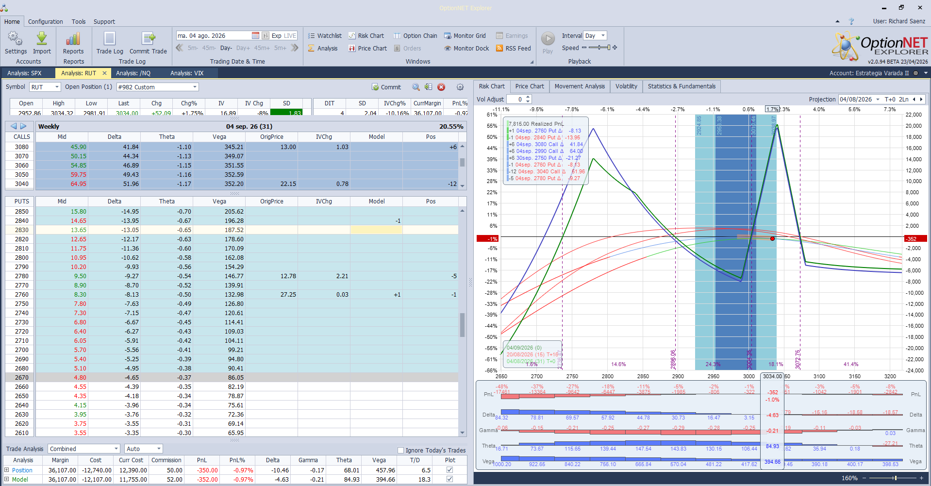931x486 pixels.
Task: Open the Risk Chart window from ribbon
Action: click(366, 35)
